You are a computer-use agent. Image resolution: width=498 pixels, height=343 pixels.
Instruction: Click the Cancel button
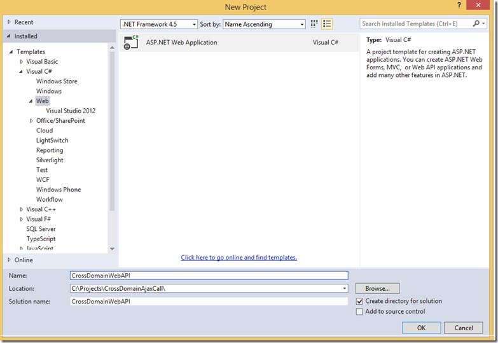(x=464, y=328)
